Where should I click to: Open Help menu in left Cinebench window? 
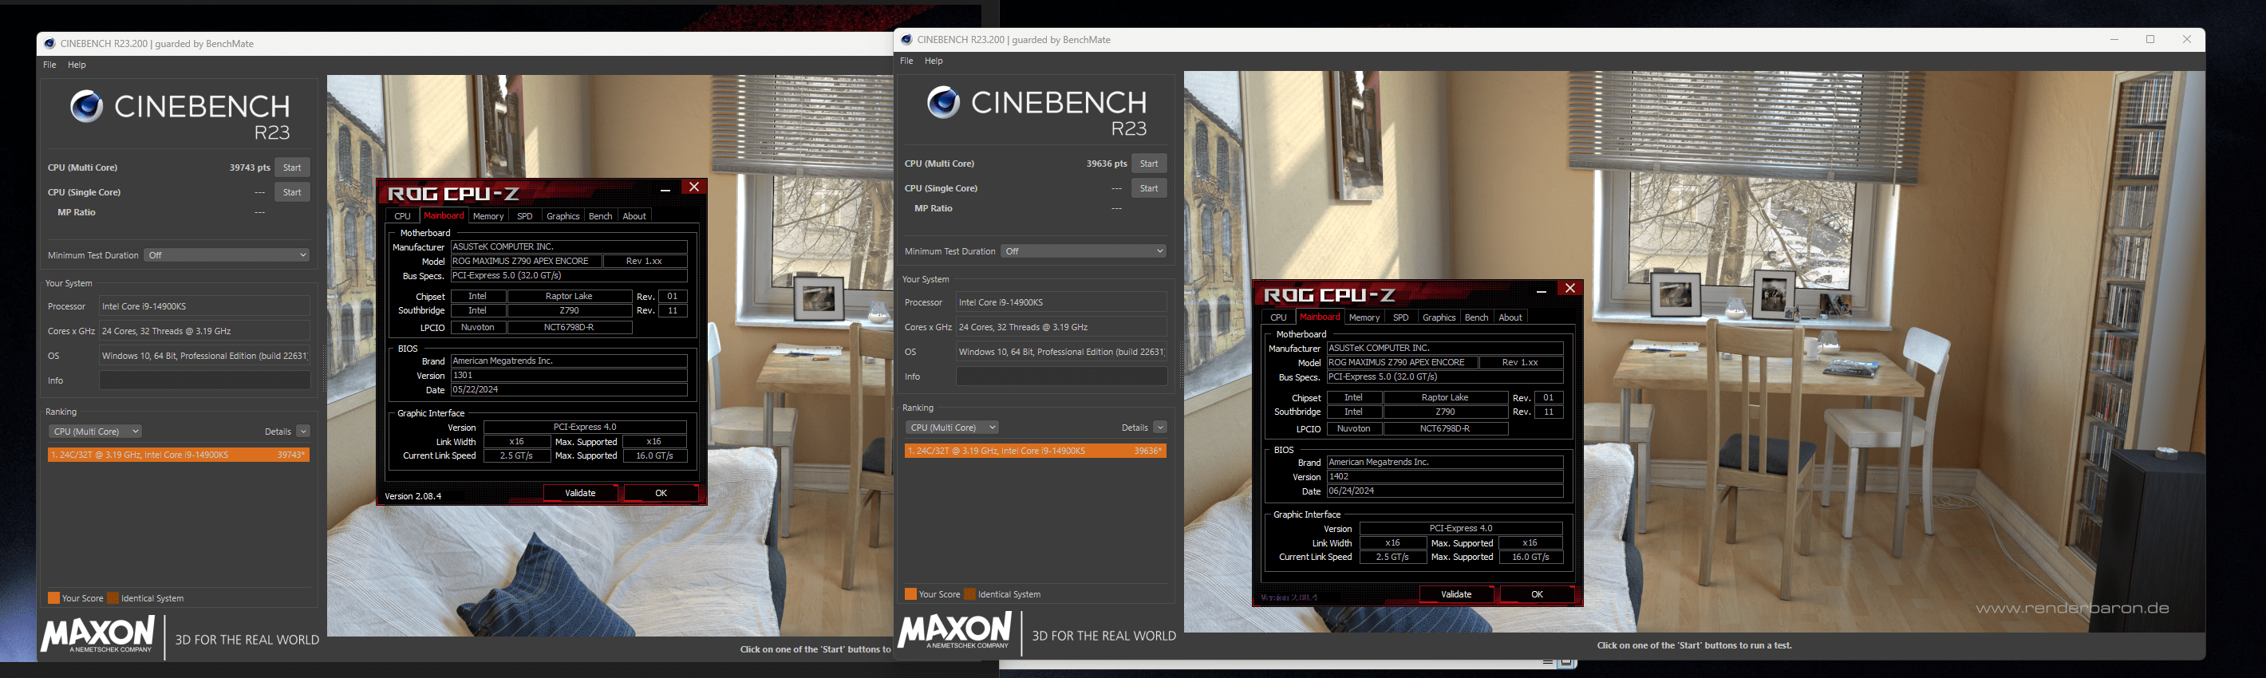click(77, 64)
